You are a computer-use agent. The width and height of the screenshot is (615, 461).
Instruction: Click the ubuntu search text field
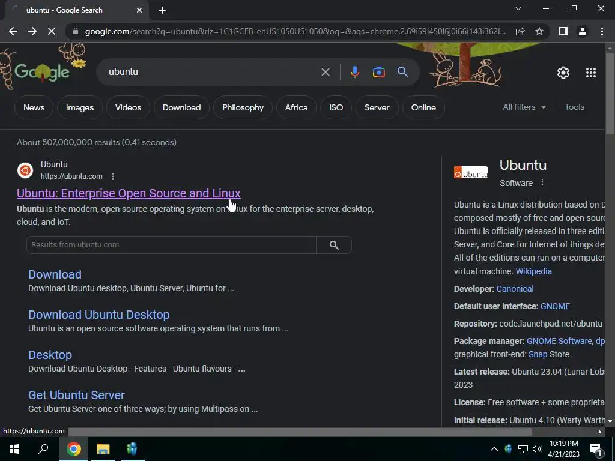212,72
